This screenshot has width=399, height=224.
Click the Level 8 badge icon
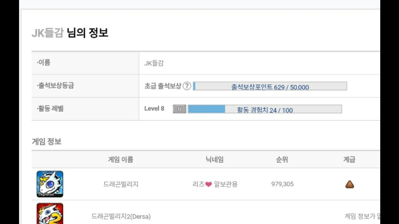point(180,109)
